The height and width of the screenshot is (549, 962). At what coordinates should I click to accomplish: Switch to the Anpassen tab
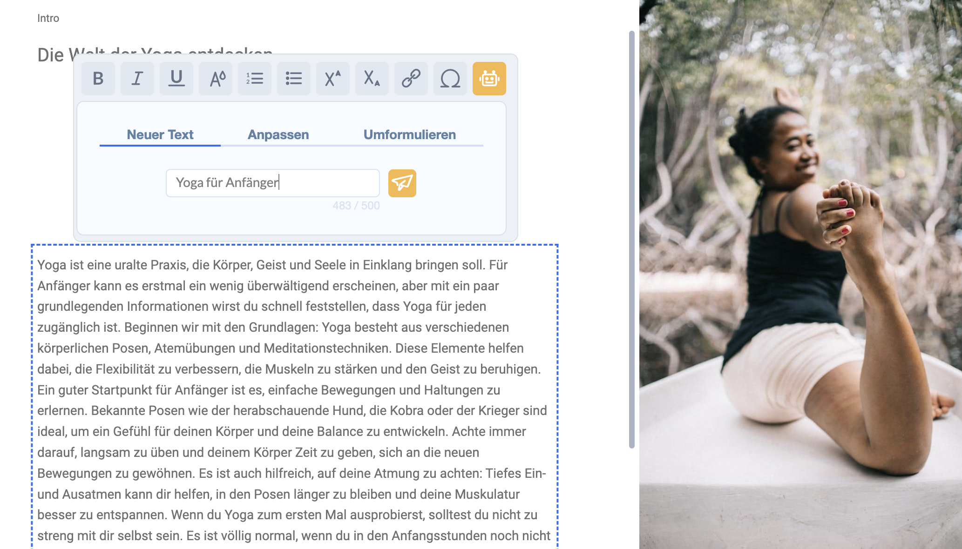tap(278, 134)
